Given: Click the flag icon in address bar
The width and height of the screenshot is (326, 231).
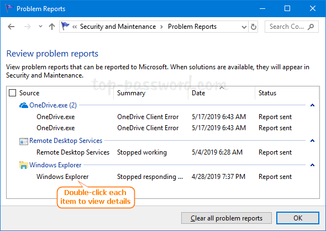Looking at the screenshot, I should coord(65,27).
